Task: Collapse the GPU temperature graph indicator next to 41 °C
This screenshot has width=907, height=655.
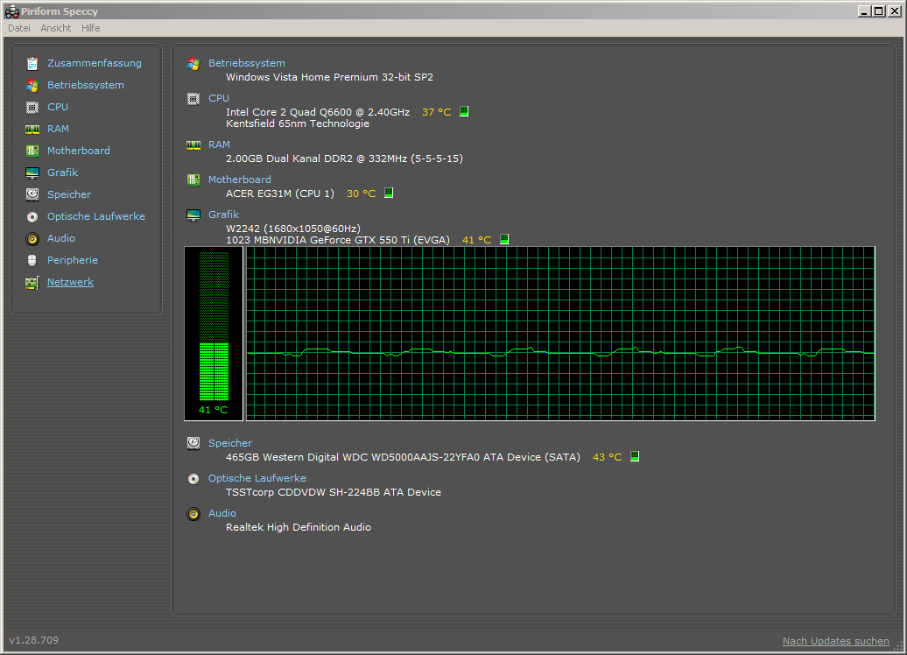Action: click(x=504, y=239)
